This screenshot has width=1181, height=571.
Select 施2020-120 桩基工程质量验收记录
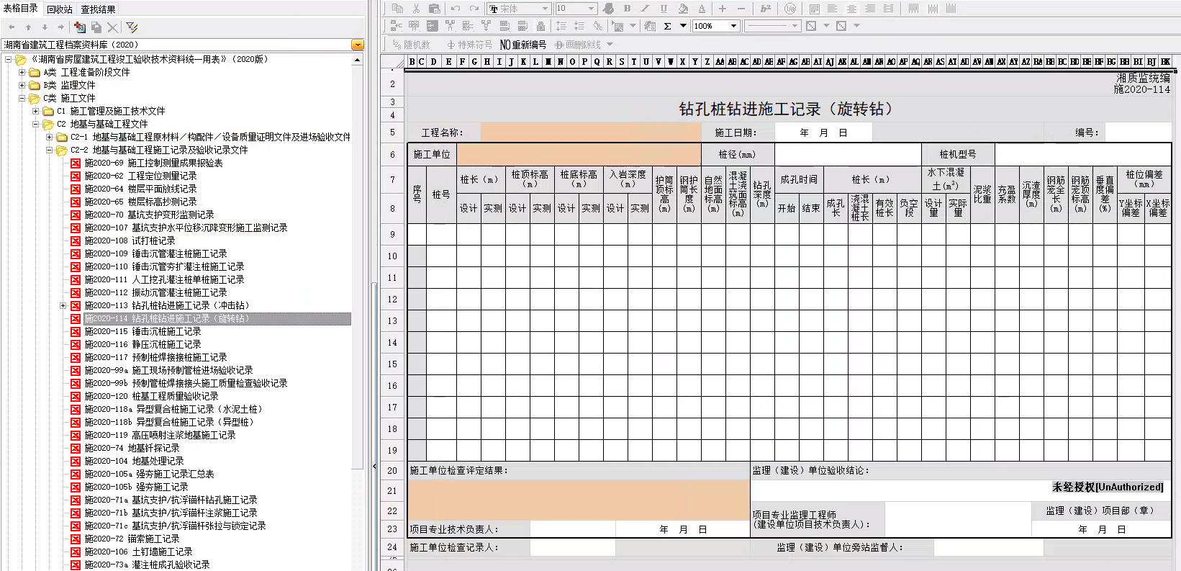click(152, 397)
